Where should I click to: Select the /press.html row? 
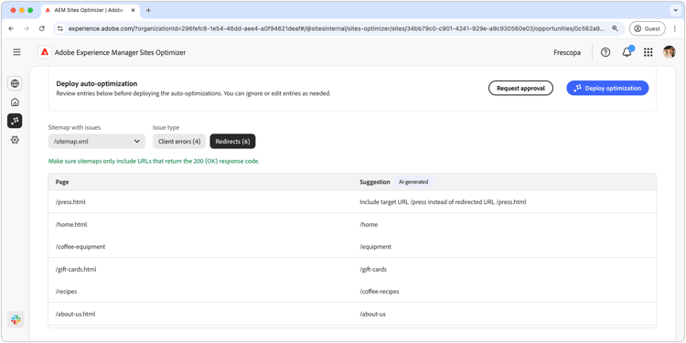click(x=352, y=202)
